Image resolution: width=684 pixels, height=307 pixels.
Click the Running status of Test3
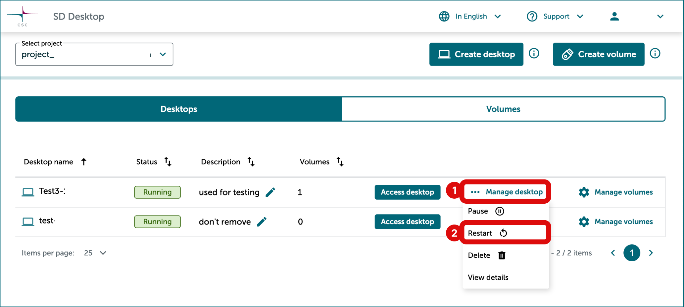click(157, 192)
